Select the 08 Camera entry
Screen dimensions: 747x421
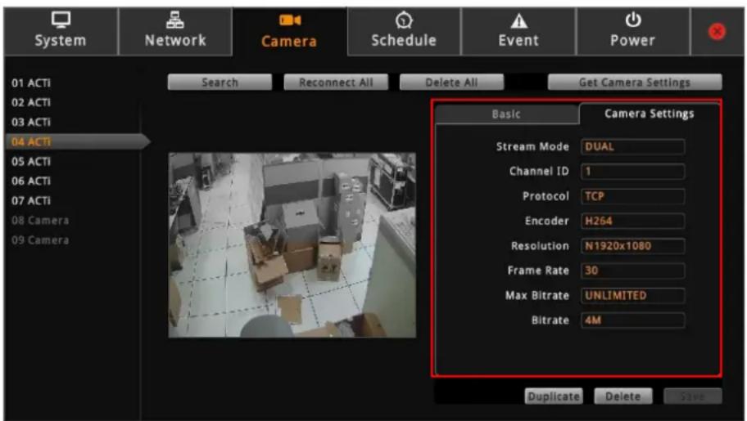[40, 221]
